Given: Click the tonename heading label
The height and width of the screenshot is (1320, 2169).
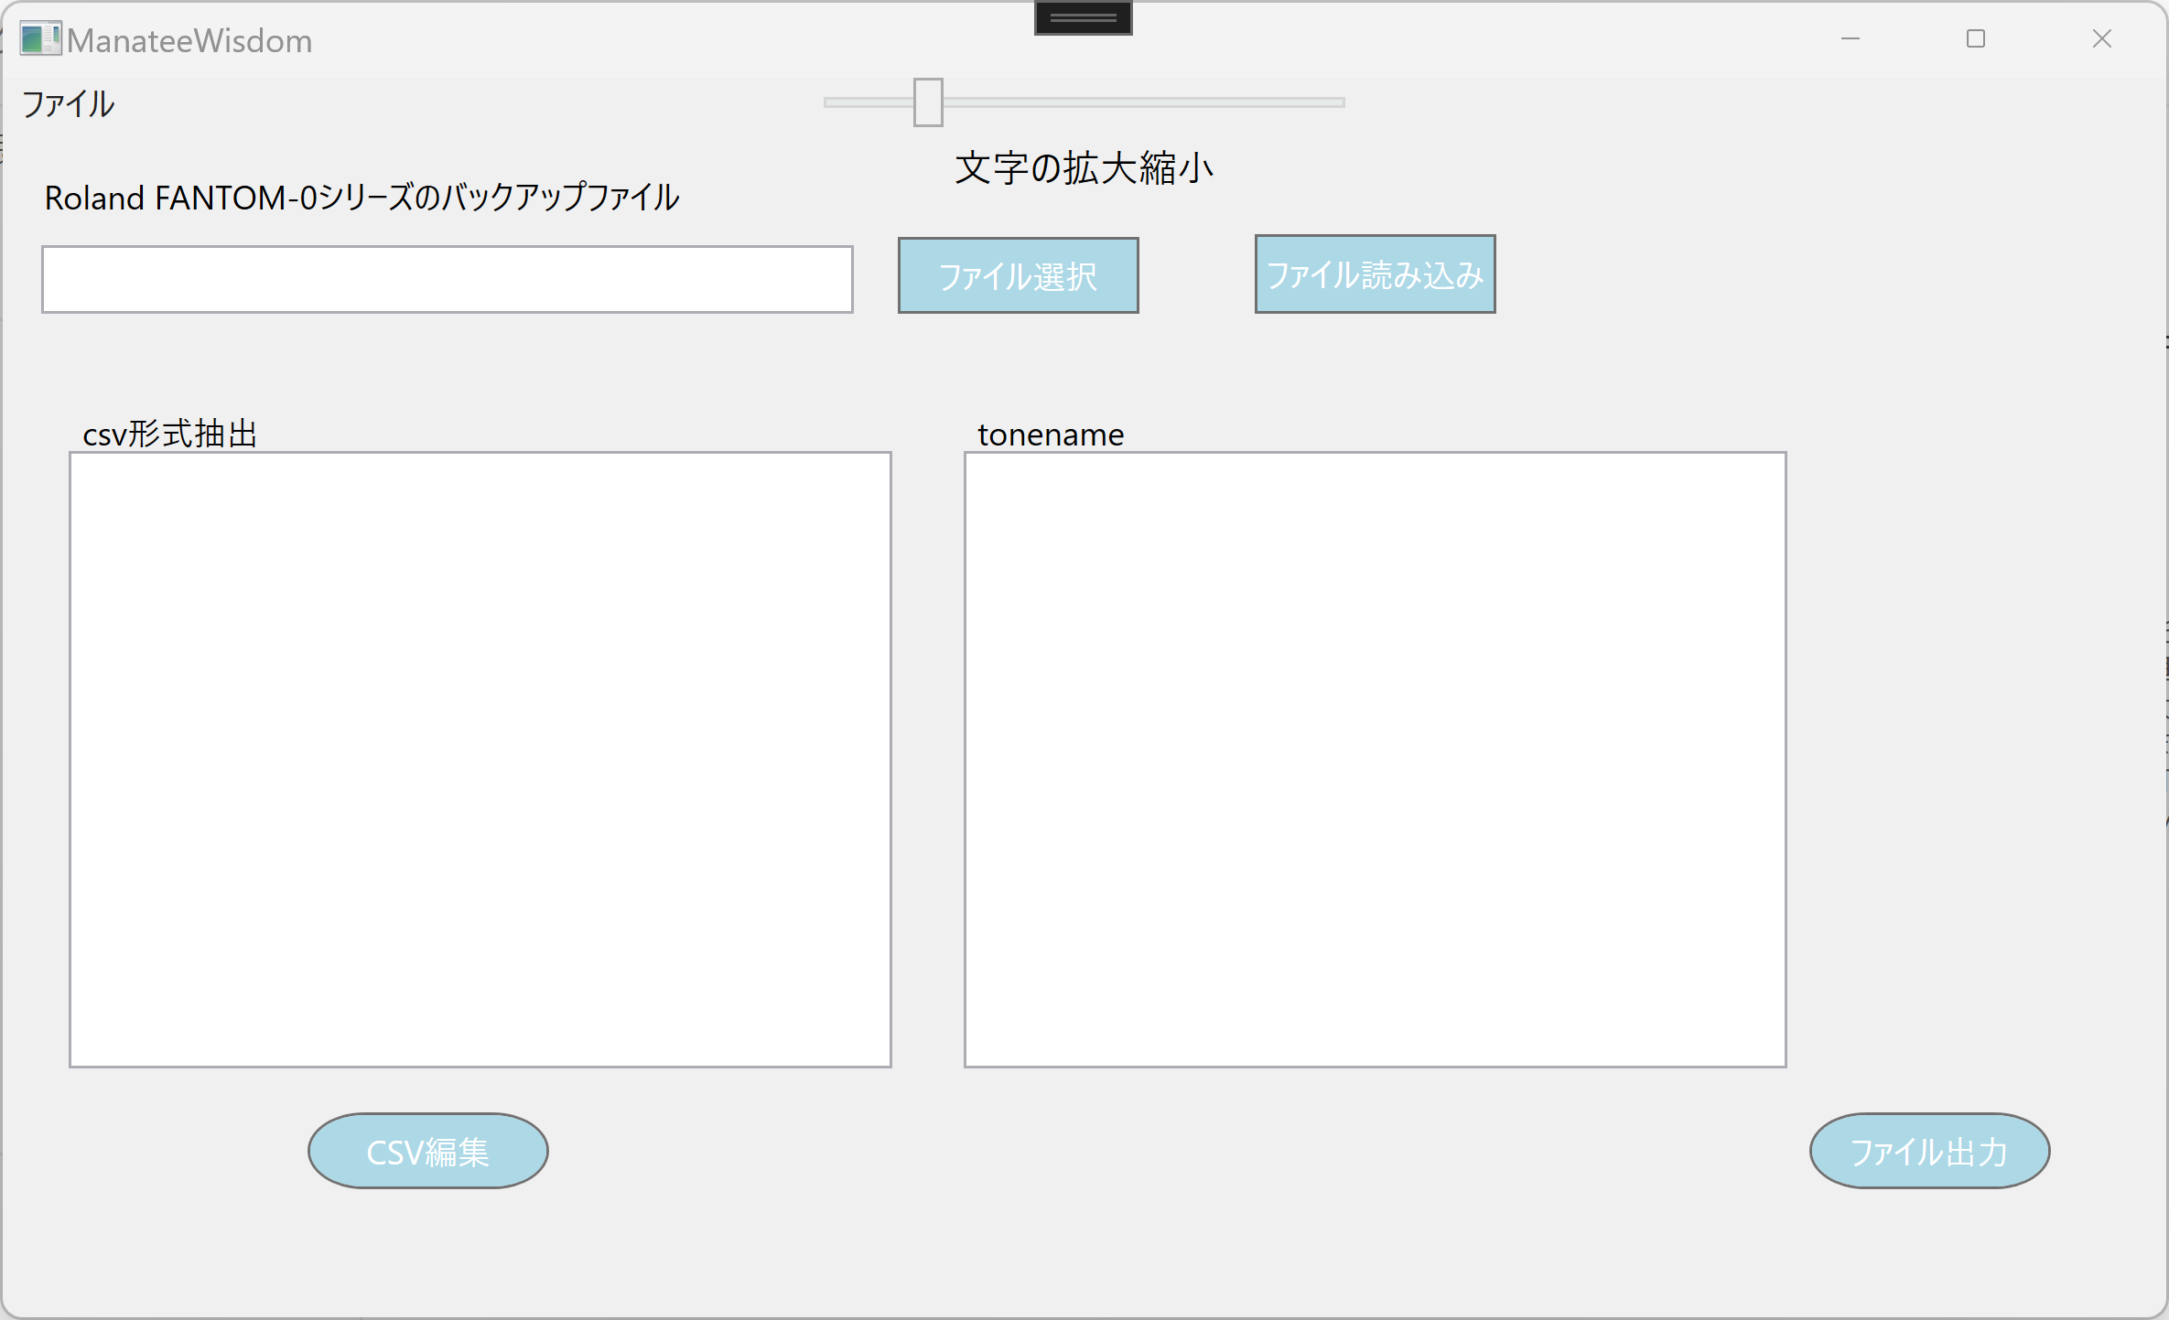Looking at the screenshot, I should pyautogui.click(x=1050, y=435).
